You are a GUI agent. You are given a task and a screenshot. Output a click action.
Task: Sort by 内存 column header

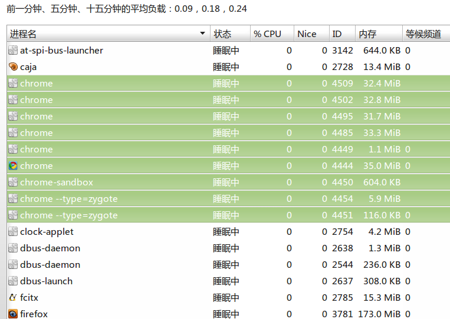click(379, 34)
